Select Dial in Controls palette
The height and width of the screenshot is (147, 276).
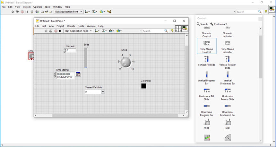pyautogui.click(x=228, y=124)
